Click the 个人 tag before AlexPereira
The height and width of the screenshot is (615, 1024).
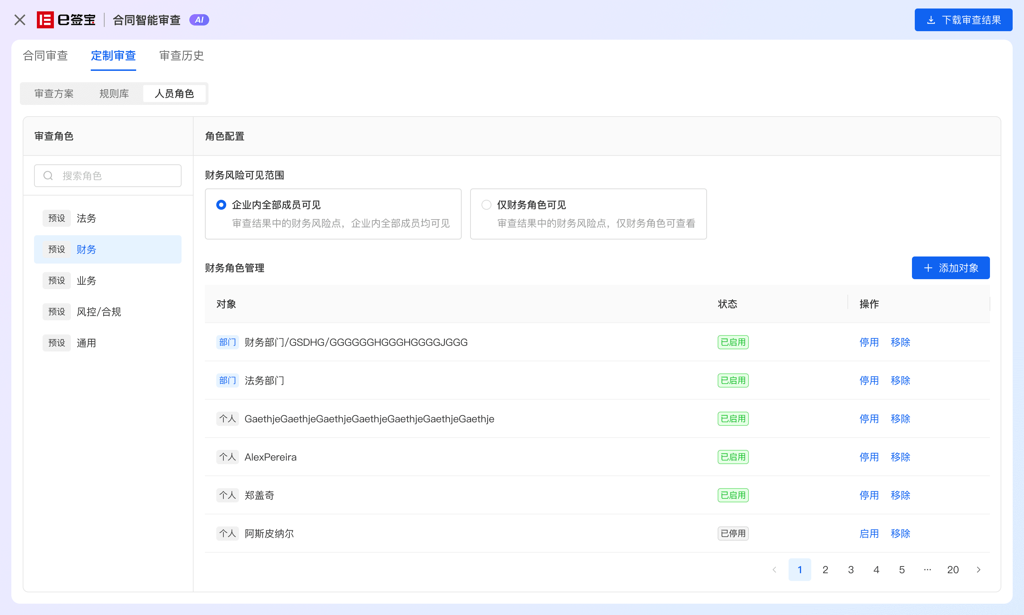[x=227, y=457]
